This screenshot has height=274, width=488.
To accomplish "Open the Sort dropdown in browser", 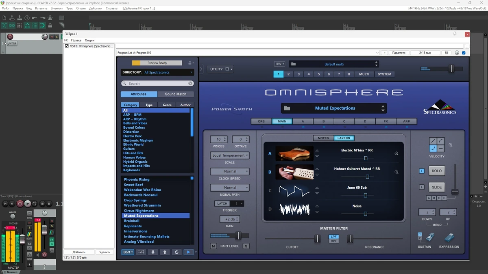I will coord(128,252).
